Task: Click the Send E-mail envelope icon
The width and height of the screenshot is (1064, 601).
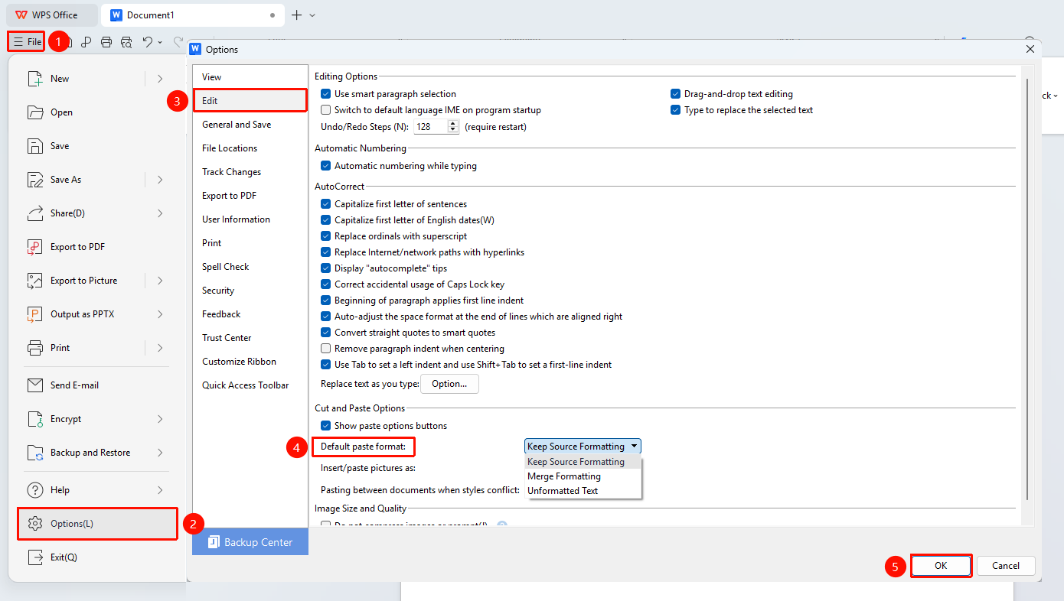Action: [x=35, y=385]
